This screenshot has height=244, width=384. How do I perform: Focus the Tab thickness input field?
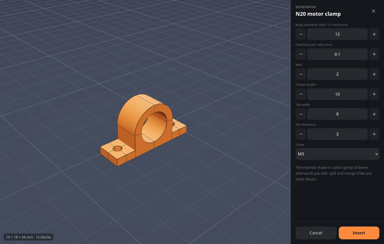click(337, 134)
